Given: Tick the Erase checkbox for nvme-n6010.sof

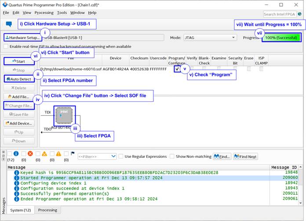Looking at the screenshot, I should (x=249, y=69).
